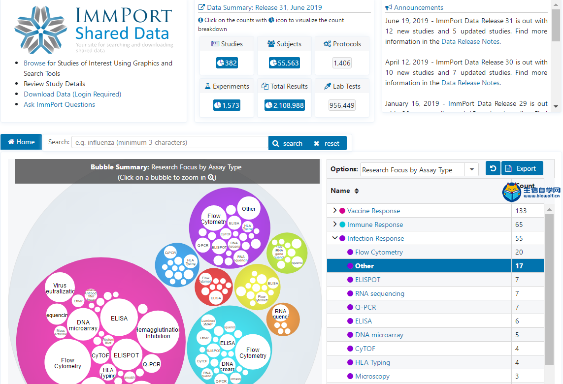563x384 pixels.
Task: Click the circular-arrow reset button beside Export
Action: [493, 168]
